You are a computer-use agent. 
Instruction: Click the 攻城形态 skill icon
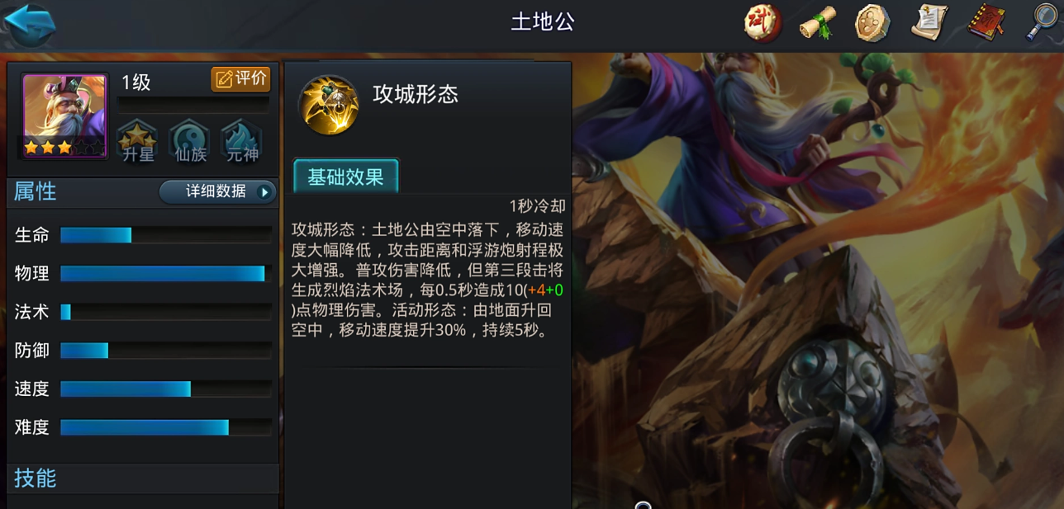pos(329,105)
